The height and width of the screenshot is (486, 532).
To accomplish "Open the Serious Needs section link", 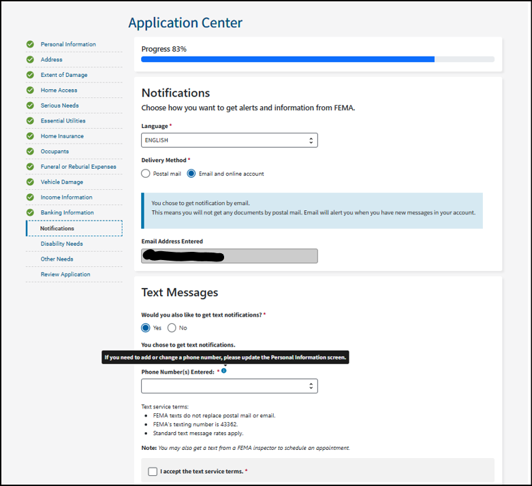I will 59,106.
